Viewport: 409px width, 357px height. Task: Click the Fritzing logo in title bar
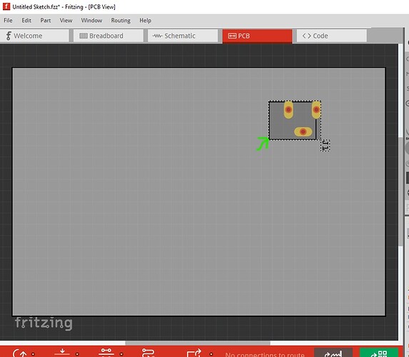6,6
